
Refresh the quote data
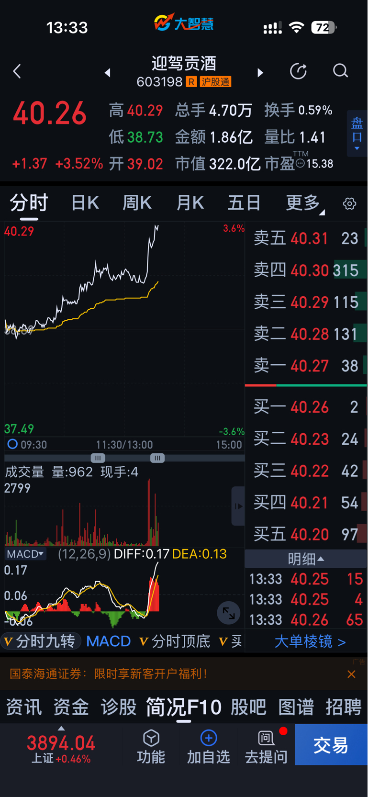pyautogui.click(x=299, y=71)
